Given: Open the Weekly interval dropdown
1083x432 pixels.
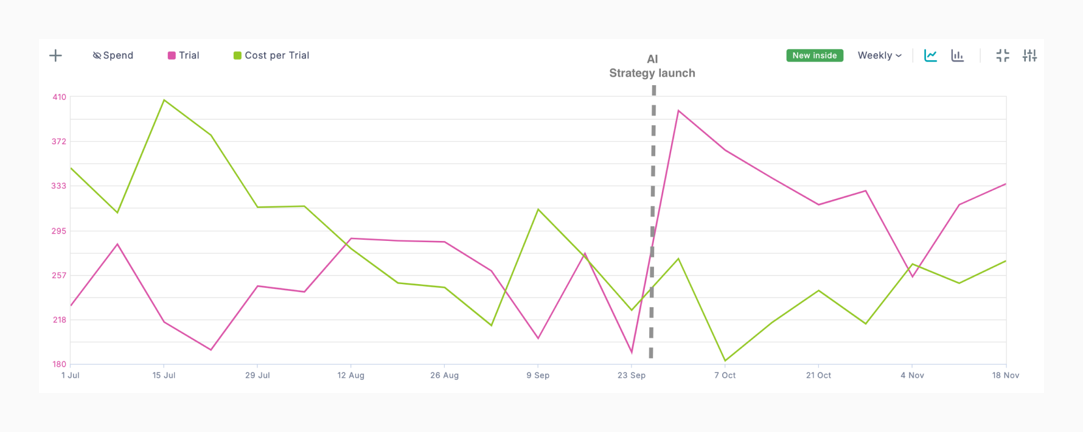Looking at the screenshot, I should pyautogui.click(x=879, y=55).
